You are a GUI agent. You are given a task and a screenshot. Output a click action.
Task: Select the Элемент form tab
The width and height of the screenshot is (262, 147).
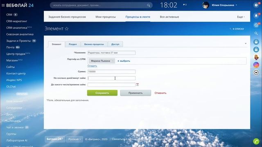(56, 45)
